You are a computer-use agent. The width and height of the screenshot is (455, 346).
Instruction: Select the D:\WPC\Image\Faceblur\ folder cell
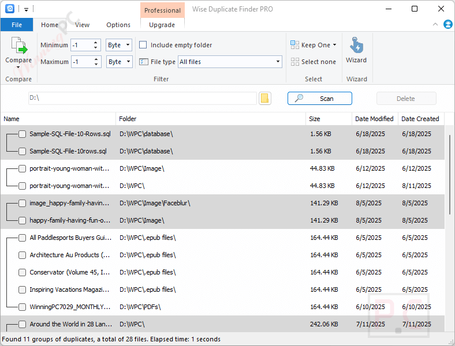155,203
